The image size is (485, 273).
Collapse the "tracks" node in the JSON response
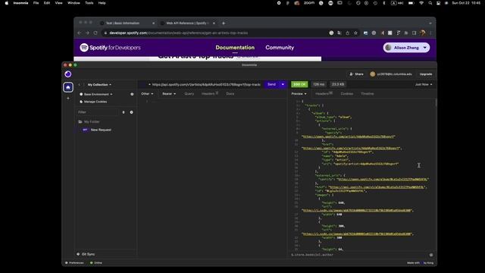pos(300,105)
